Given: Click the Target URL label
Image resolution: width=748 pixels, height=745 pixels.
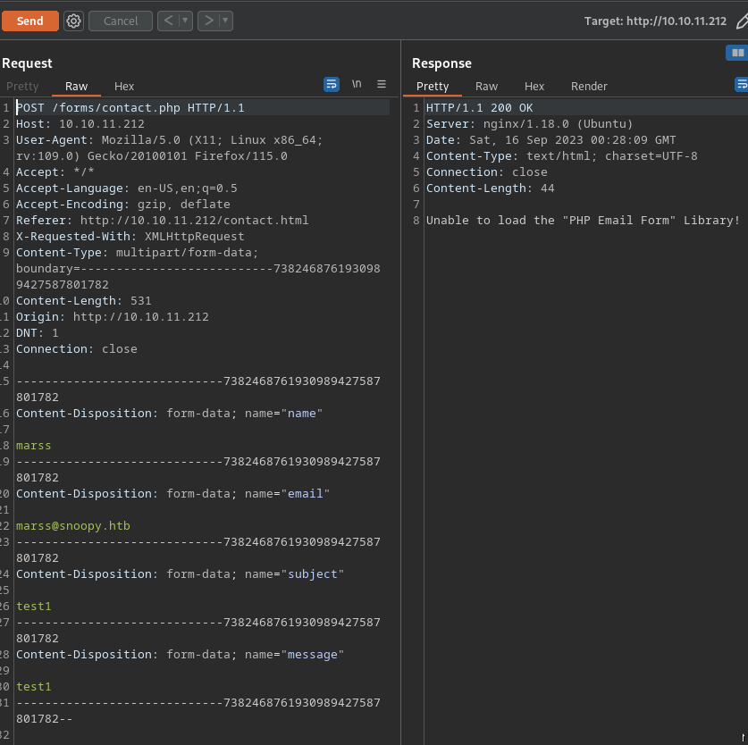Looking at the screenshot, I should (x=655, y=21).
